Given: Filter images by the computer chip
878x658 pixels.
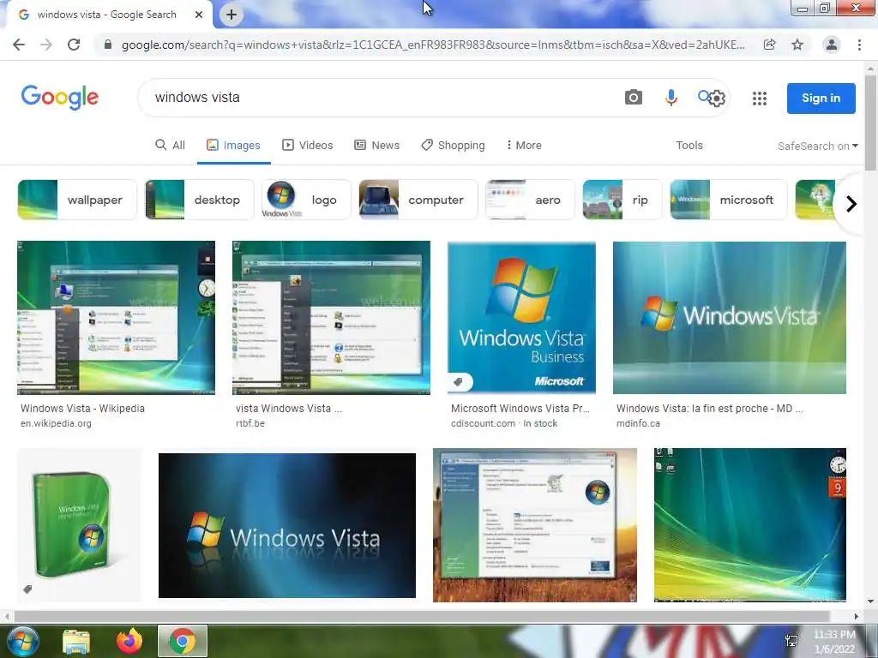Looking at the screenshot, I should tap(418, 200).
